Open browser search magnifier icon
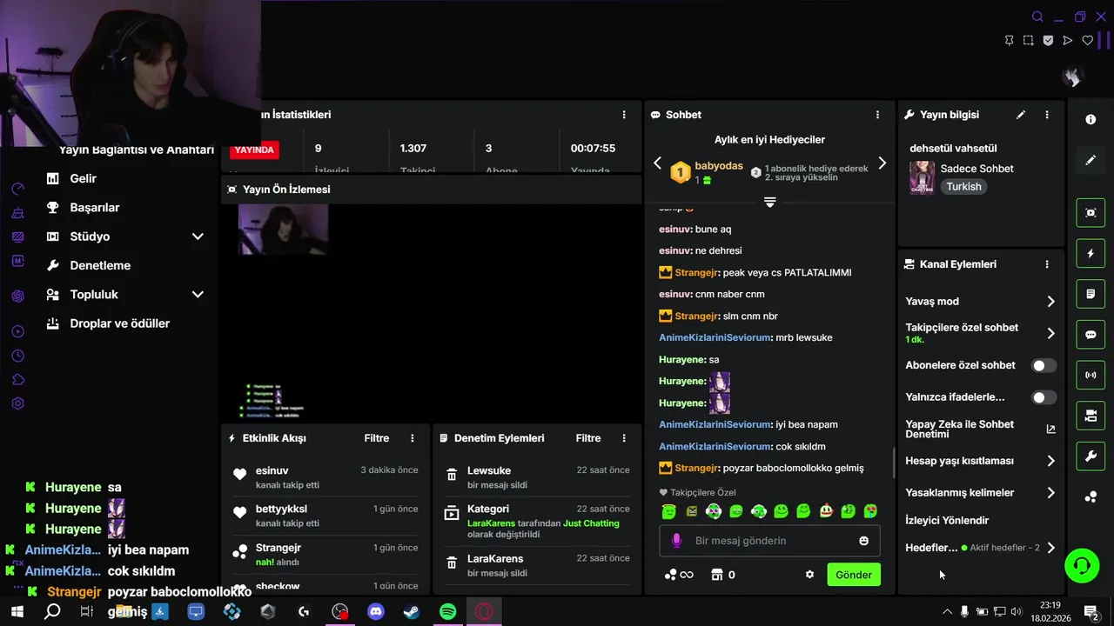 [1037, 17]
